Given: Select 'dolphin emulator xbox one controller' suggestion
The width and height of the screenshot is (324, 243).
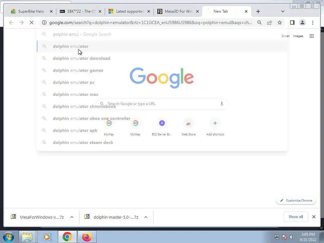Looking at the screenshot, I should 162,118.
